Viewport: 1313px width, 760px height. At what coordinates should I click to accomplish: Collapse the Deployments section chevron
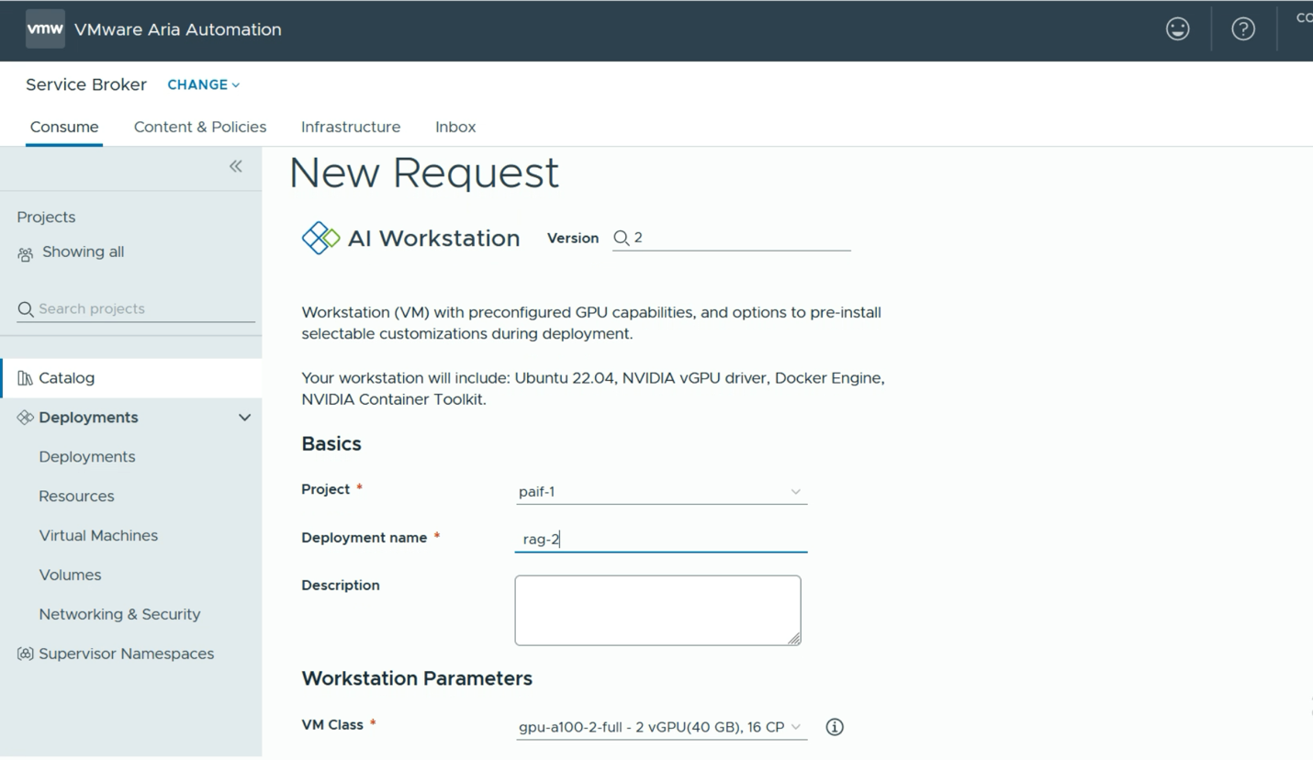click(x=244, y=418)
